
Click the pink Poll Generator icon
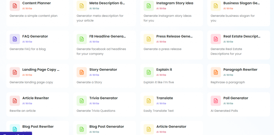(216, 101)
